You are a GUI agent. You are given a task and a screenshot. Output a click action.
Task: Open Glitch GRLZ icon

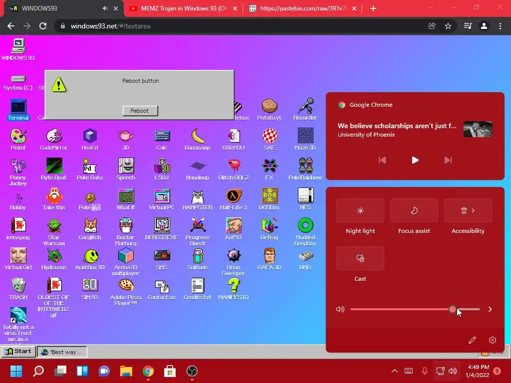coord(234,169)
